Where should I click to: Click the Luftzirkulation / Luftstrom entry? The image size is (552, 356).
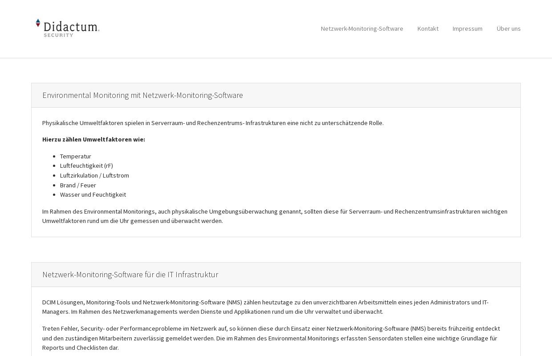tap(94, 175)
